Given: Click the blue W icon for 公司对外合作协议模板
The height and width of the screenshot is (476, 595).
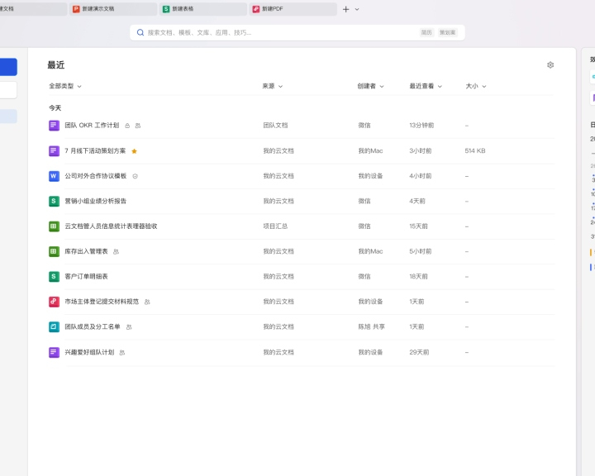Looking at the screenshot, I should click(x=54, y=176).
